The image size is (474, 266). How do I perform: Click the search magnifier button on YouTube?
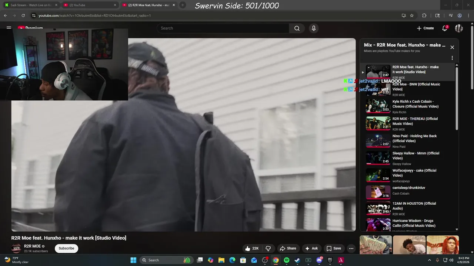(x=297, y=28)
